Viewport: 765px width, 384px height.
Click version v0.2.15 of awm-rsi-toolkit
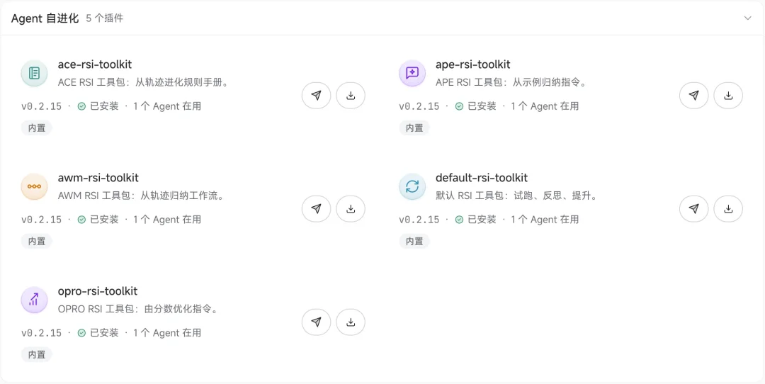(42, 220)
